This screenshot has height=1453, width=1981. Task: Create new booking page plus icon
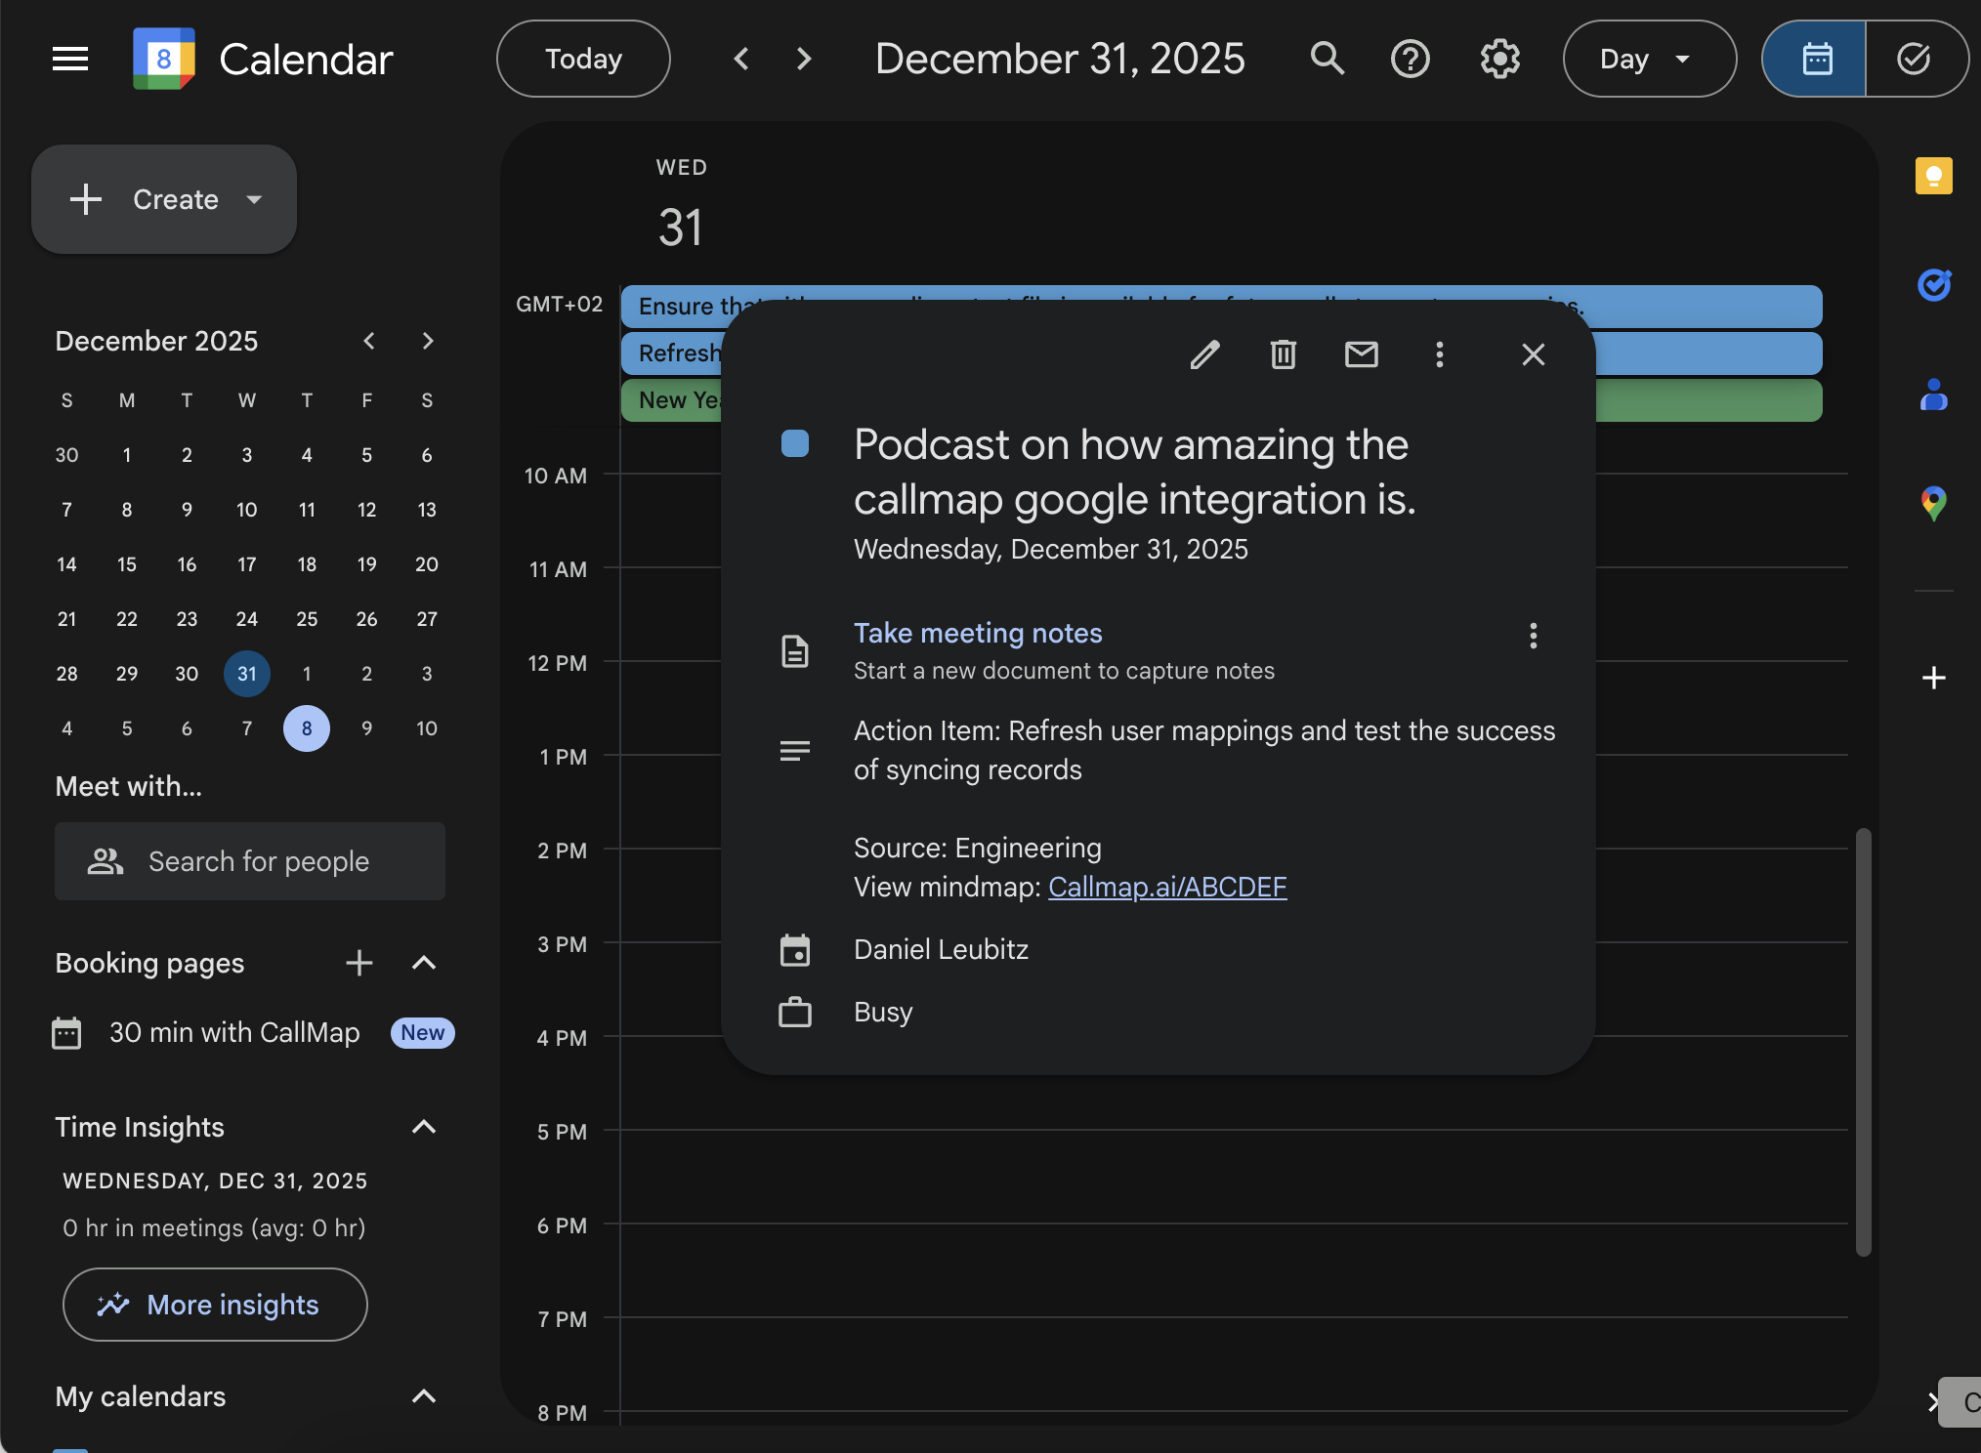coord(359,963)
